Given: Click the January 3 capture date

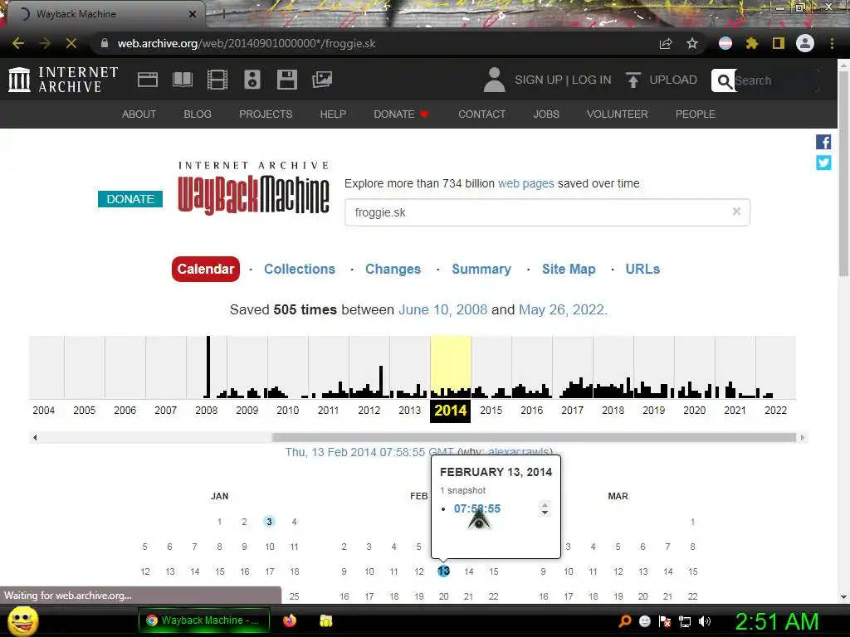Looking at the screenshot, I should (x=269, y=522).
